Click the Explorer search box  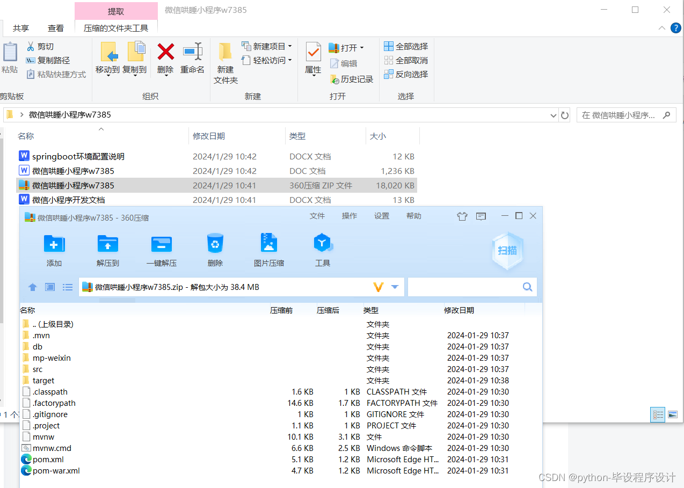pos(626,115)
